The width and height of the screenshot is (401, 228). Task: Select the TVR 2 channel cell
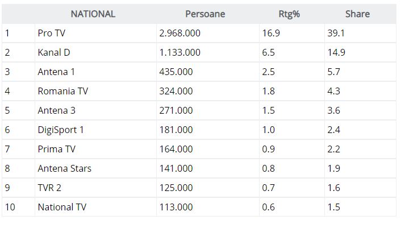click(x=51, y=188)
